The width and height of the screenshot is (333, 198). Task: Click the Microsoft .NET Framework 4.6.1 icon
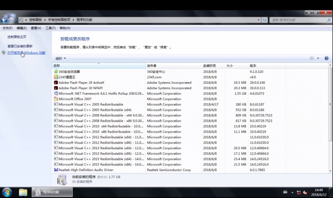click(56, 93)
